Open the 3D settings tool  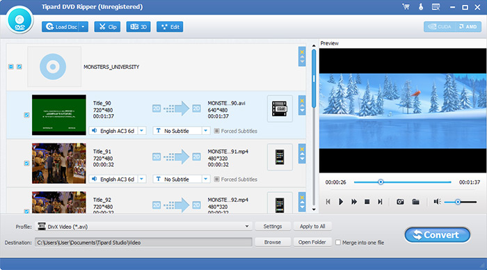click(138, 26)
